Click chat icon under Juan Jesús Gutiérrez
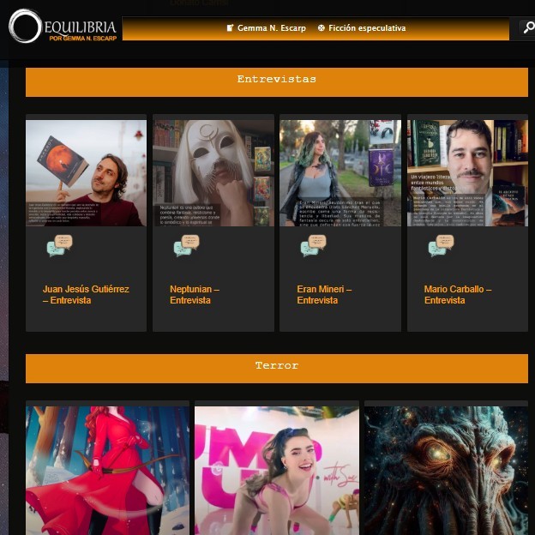Image resolution: width=535 pixels, height=535 pixels. (58, 245)
